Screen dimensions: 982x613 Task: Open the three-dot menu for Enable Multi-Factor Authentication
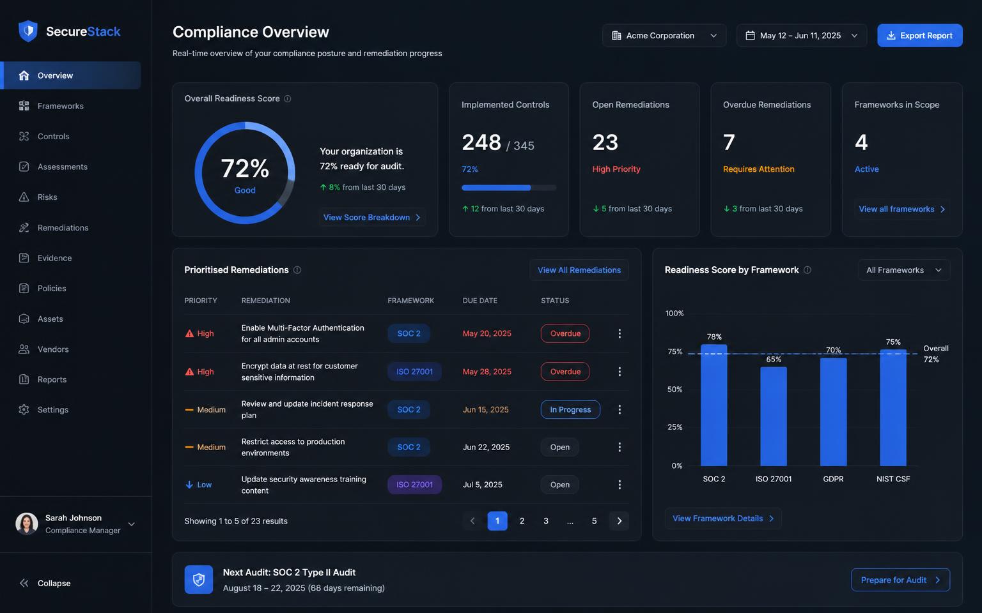[620, 333]
